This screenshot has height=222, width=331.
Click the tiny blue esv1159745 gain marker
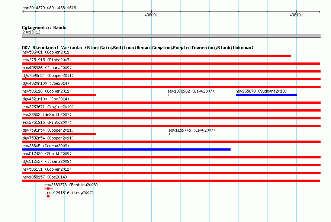click(x=169, y=134)
